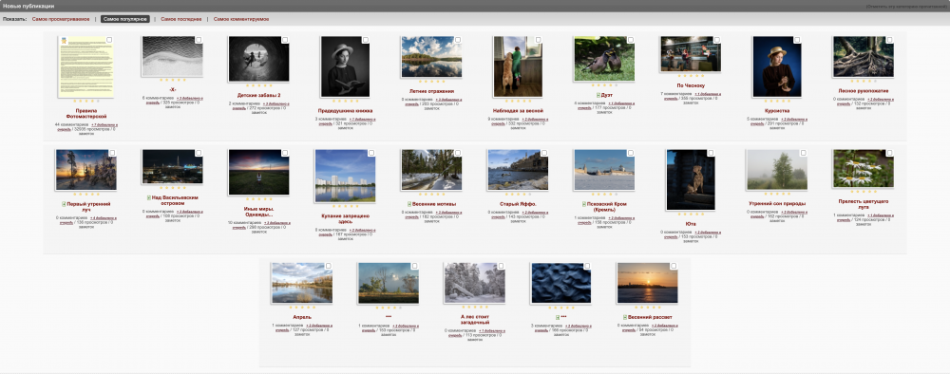Open the Над Васильевским островом night thumbnail
The height and width of the screenshot is (374, 950).
173,166
